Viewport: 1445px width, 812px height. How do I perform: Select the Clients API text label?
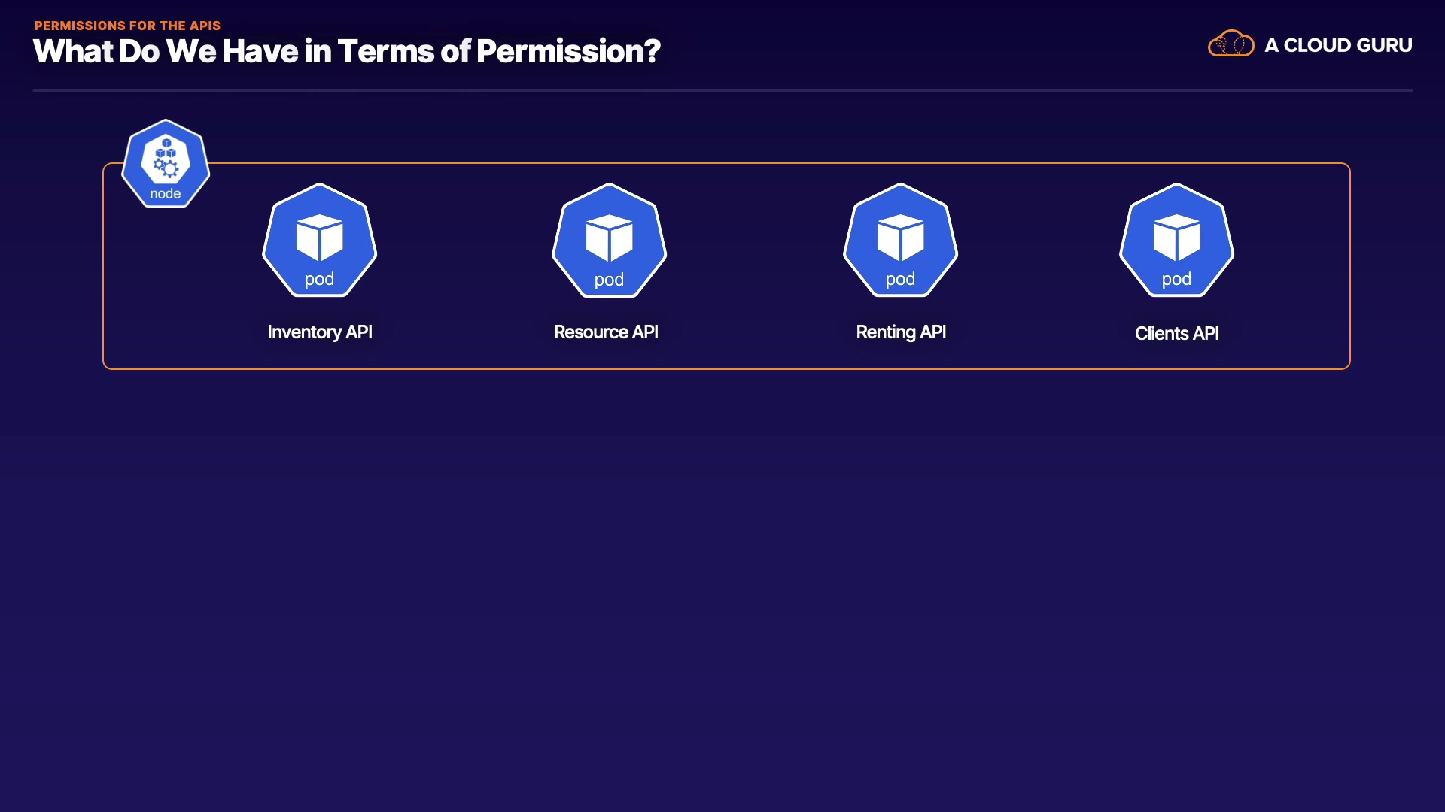coord(1176,333)
